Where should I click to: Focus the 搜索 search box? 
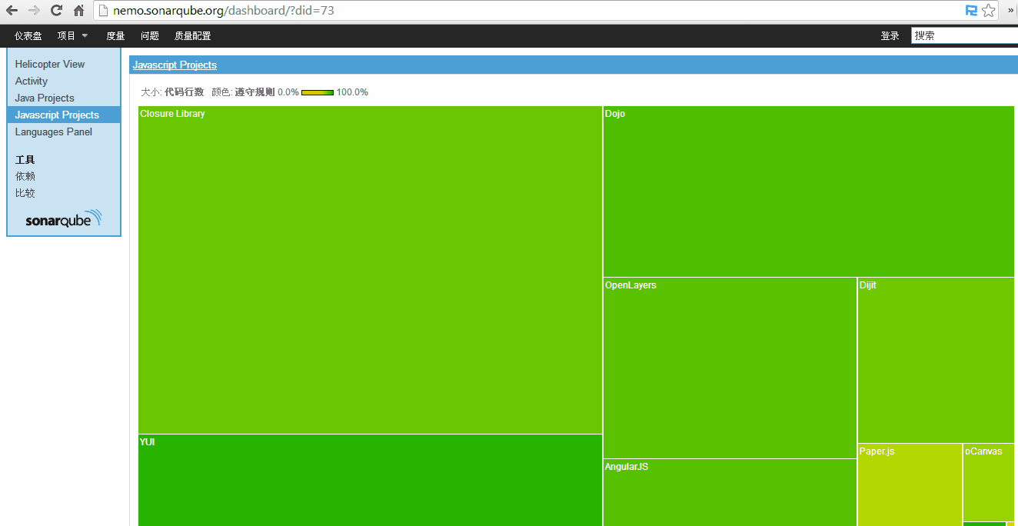pos(964,35)
